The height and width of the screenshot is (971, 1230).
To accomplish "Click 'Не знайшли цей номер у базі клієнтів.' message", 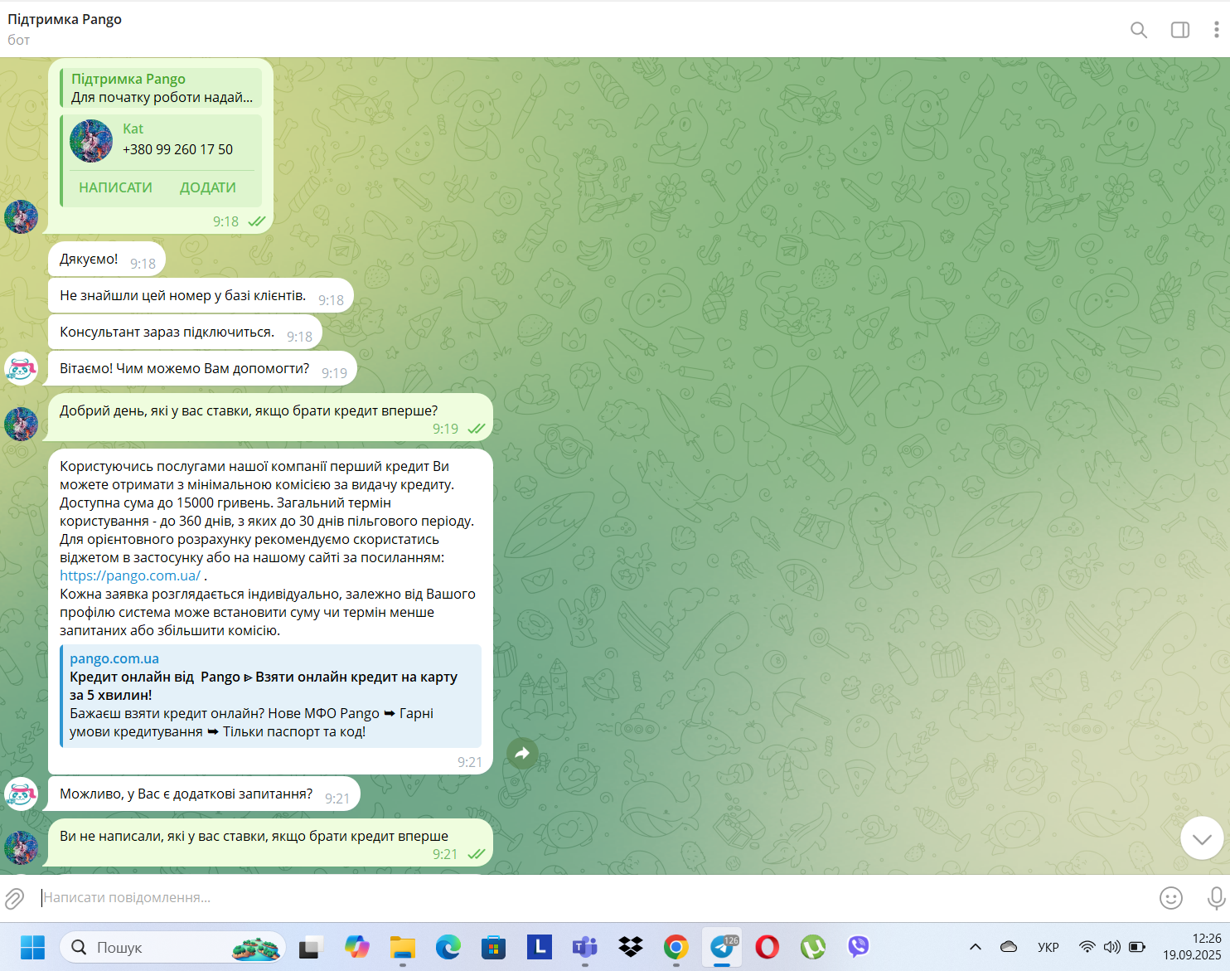I will (x=201, y=296).
